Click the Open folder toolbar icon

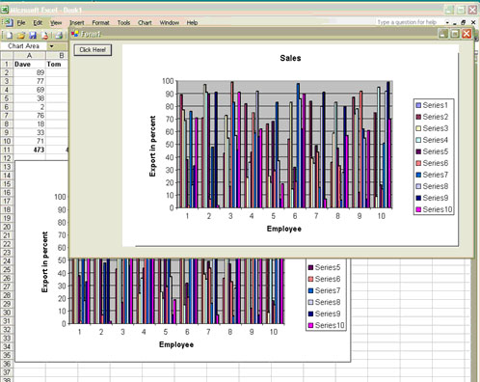pos(21,35)
